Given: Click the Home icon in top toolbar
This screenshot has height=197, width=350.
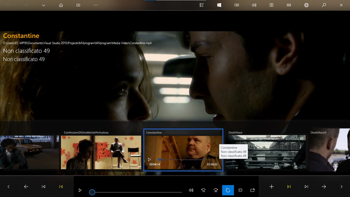Looking at the screenshot, I should coord(61,5).
